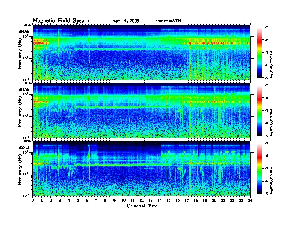This screenshot has height=230, width=298.
Task: Click the 10^-1 frequency tick of dZ/dt panel
Action: point(26,195)
